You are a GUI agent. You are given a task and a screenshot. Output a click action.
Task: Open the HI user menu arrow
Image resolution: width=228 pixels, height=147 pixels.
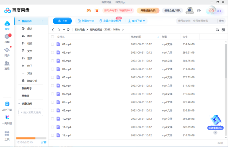tap(221, 11)
